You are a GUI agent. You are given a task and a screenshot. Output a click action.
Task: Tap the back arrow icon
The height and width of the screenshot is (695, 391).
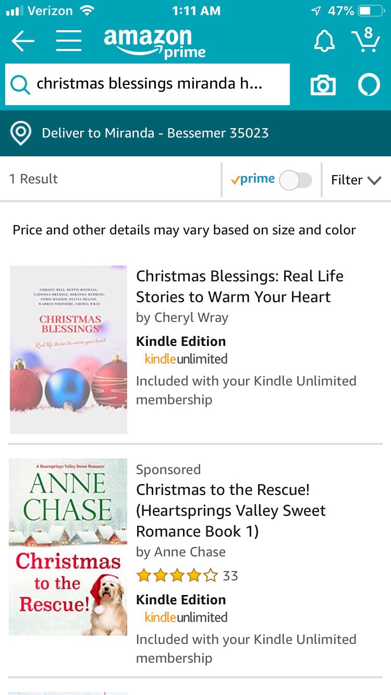pyautogui.click(x=23, y=41)
